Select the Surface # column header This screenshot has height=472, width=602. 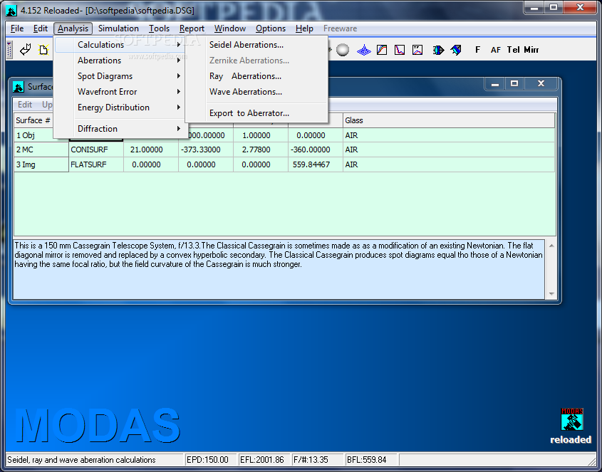pos(33,120)
